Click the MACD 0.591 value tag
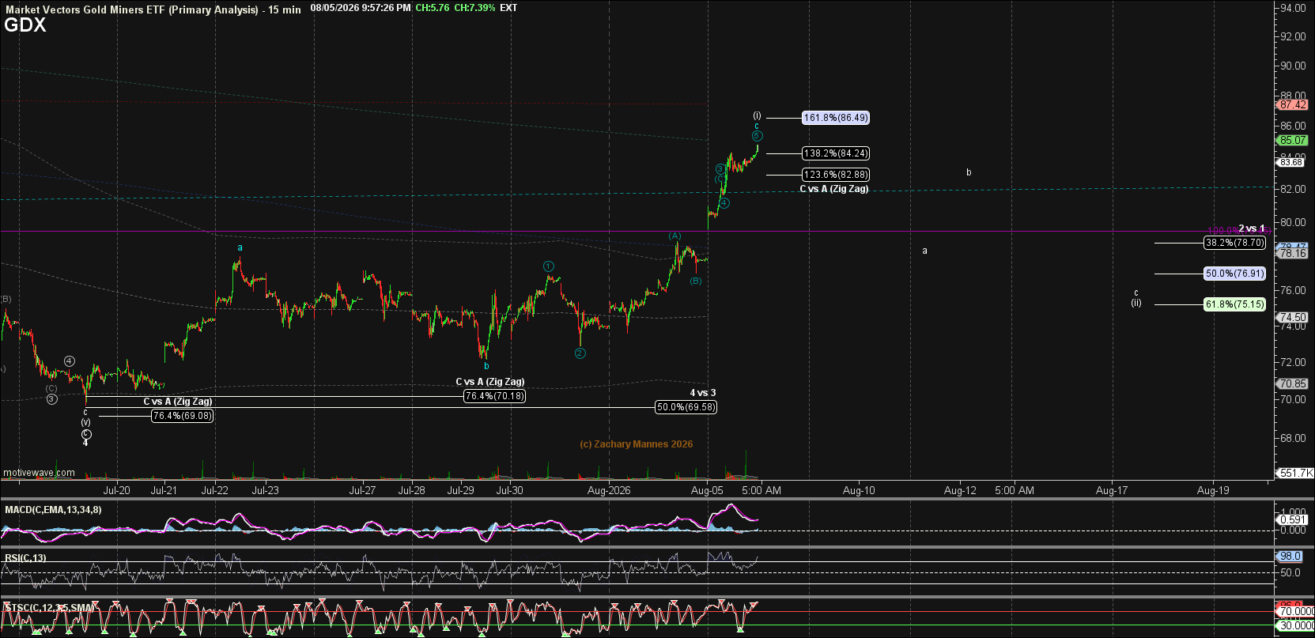This screenshot has width=1315, height=638. click(x=1293, y=519)
